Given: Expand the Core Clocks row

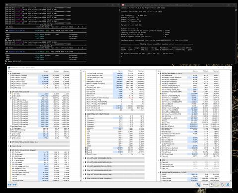Looking at the screenshot, I should pos(11,96).
